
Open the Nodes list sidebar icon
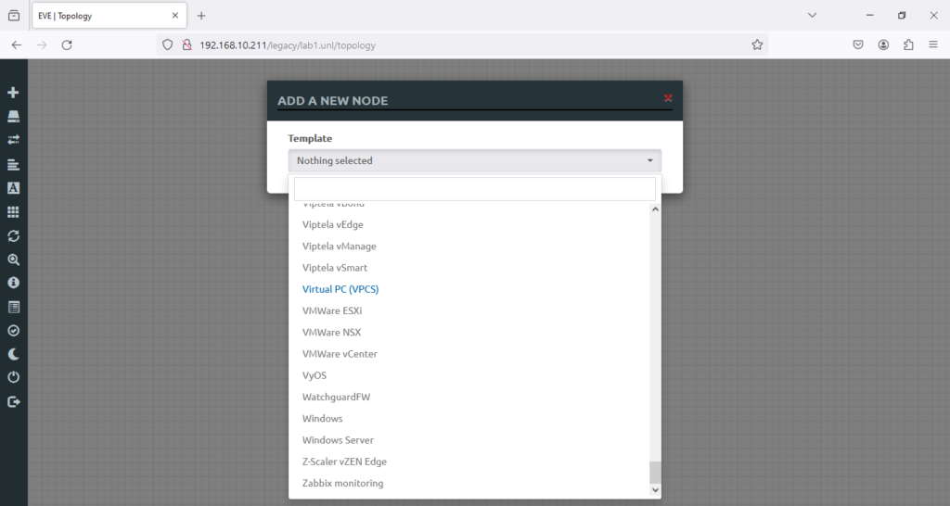click(x=13, y=116)
